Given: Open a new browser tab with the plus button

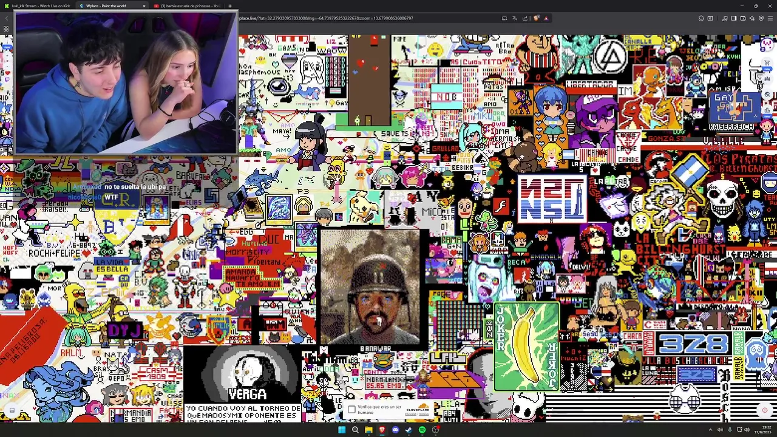Looking at the screenshot, I should coord(229,5).
